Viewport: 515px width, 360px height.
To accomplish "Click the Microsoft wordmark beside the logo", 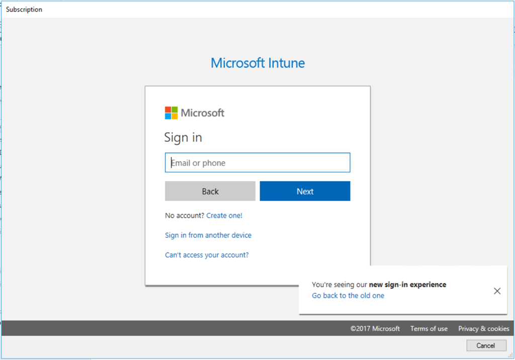I will click(203, 113).
